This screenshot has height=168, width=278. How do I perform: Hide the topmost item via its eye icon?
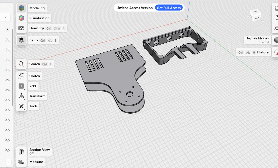8,30
